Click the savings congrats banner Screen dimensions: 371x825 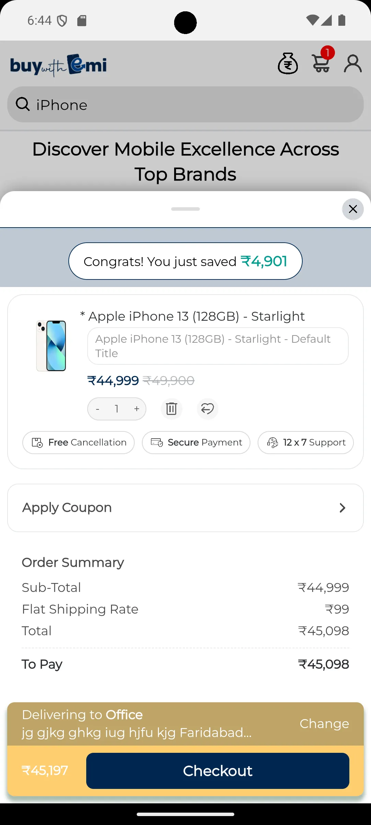point(185,261)
